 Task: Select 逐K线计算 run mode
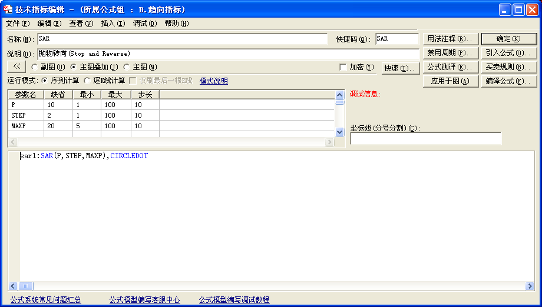click(x=87, y=81)
